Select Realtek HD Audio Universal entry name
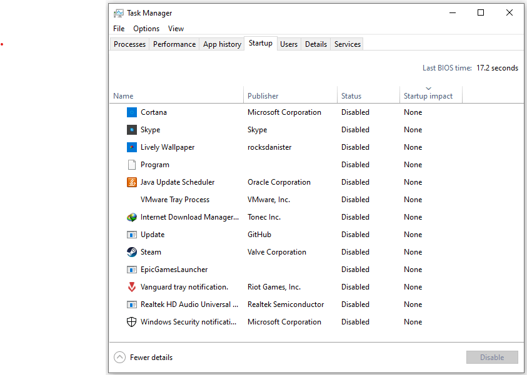 click(x=189, y=304)
